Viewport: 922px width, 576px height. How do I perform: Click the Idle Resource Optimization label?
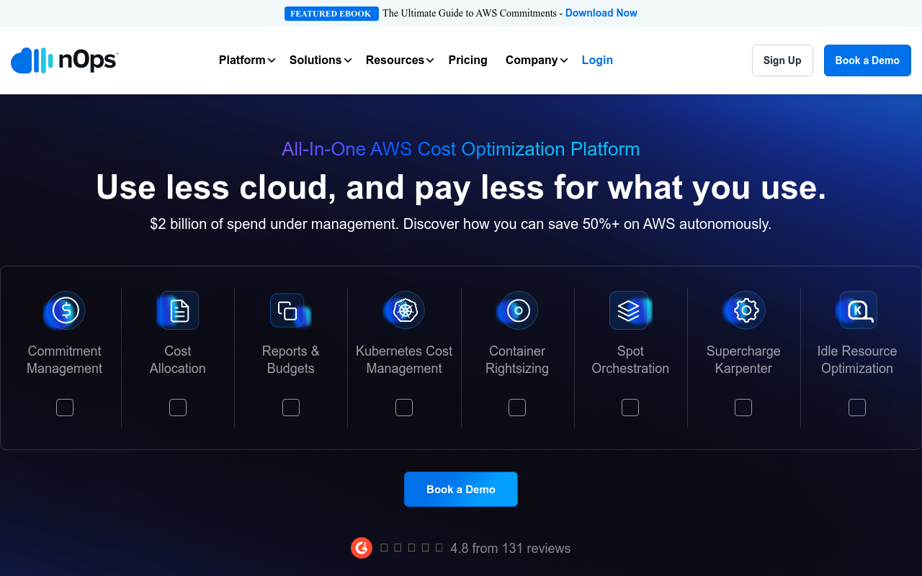point(857,360)
